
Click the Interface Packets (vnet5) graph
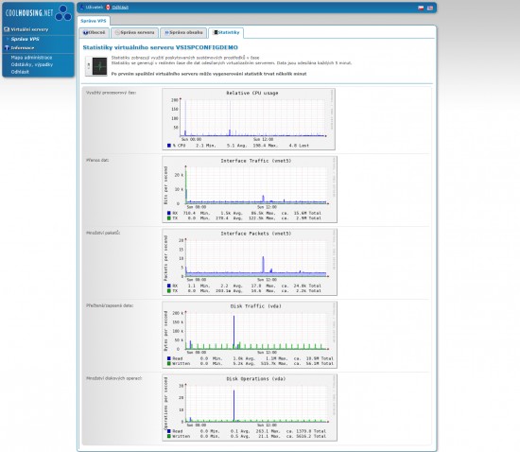[250, 262]
